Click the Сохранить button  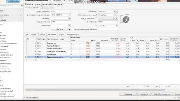[x=144, y=94]
